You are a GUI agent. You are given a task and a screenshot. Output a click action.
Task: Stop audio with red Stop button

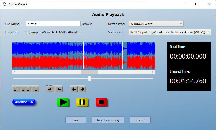click(x=101, y=102)
